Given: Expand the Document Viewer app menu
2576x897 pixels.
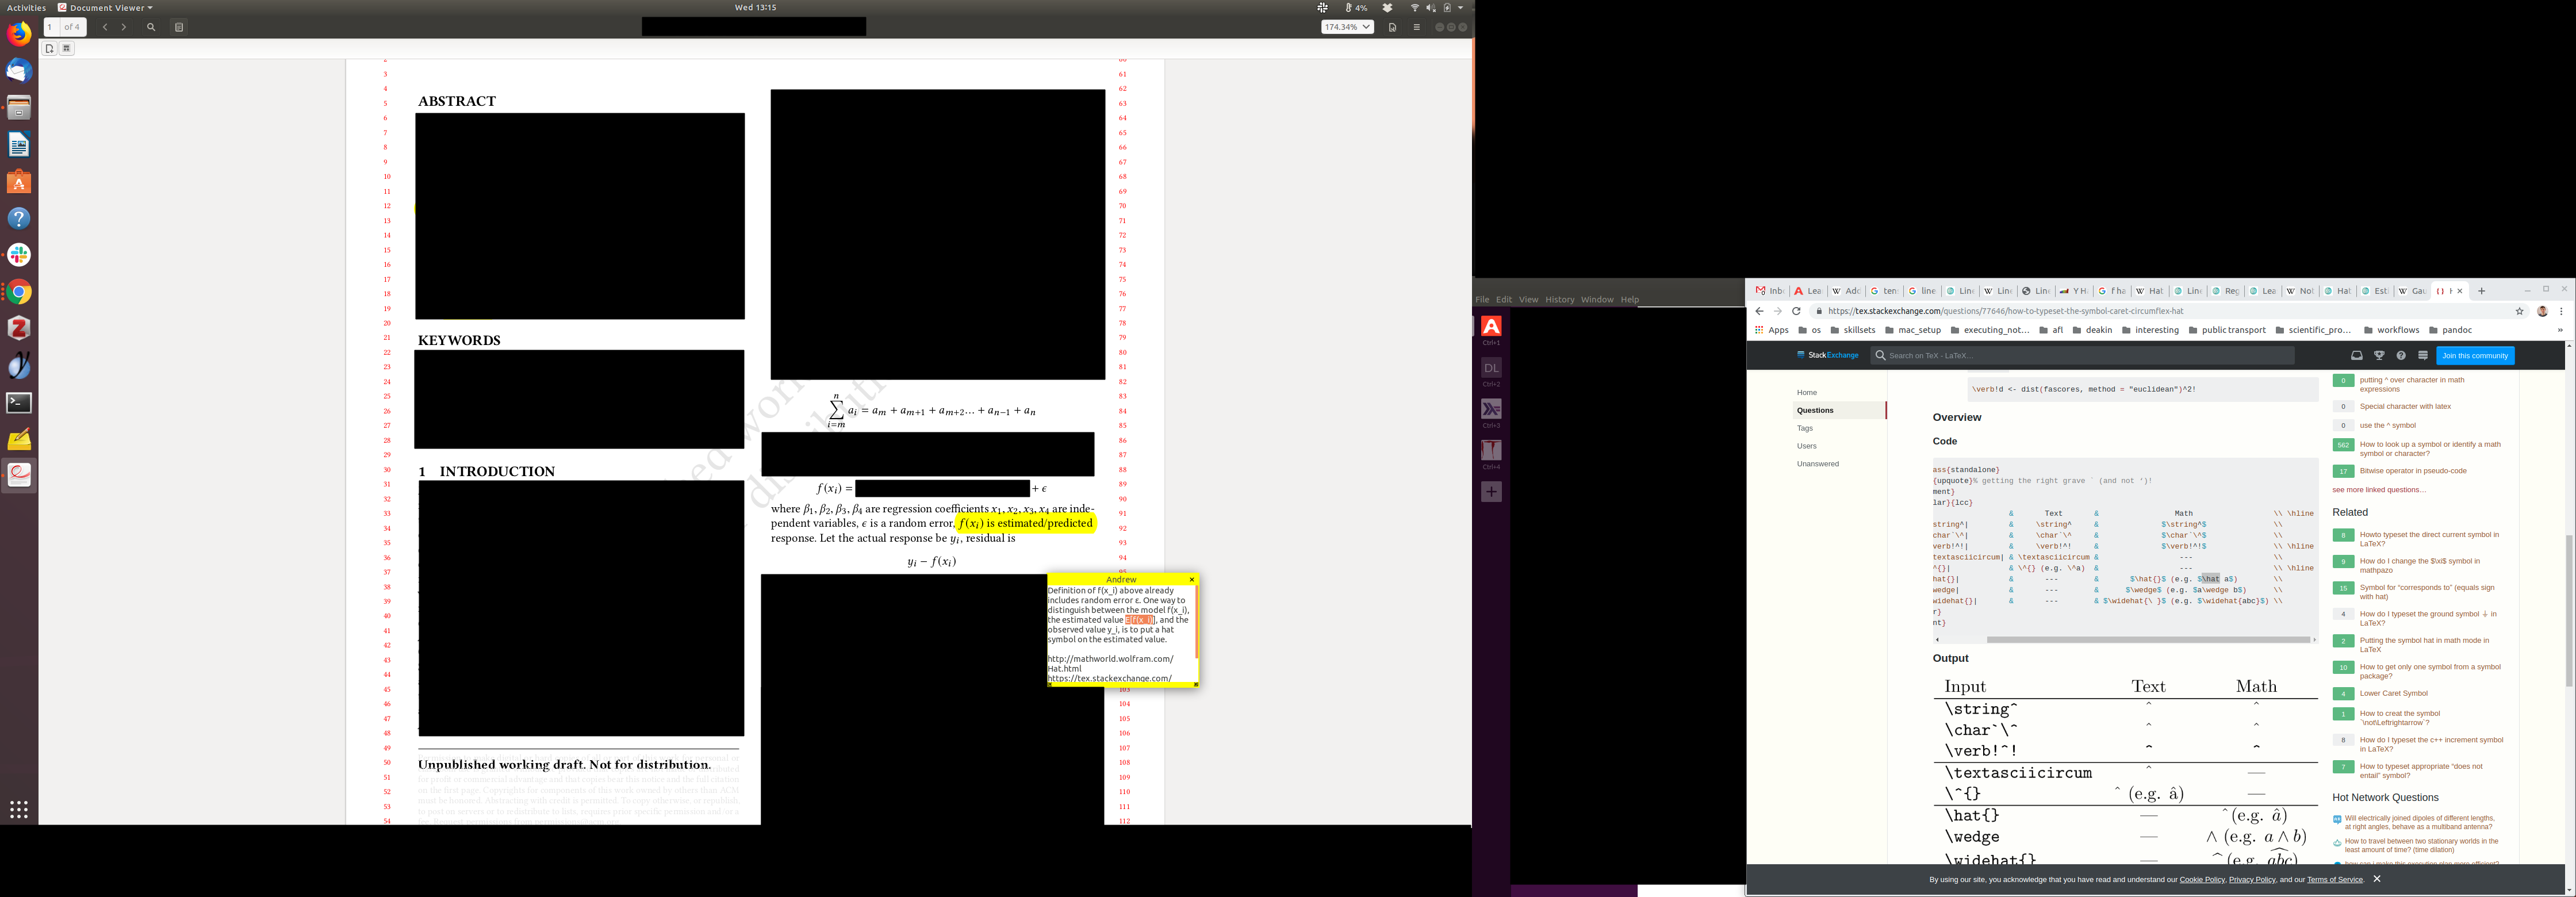Looking at the screenshot, I should [x=106, y=7].
